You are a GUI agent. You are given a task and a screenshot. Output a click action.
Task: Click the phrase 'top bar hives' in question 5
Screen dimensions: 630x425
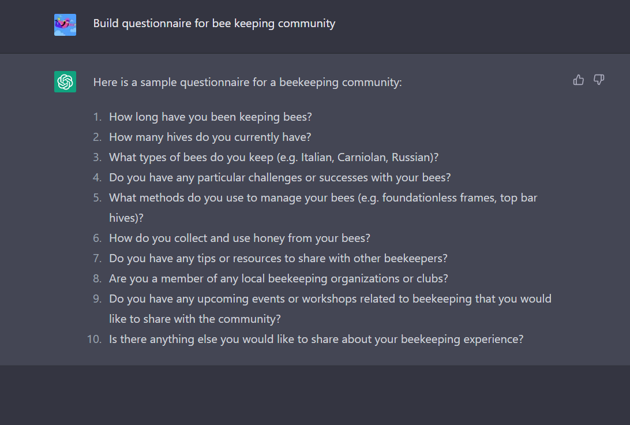coord(519,197)
